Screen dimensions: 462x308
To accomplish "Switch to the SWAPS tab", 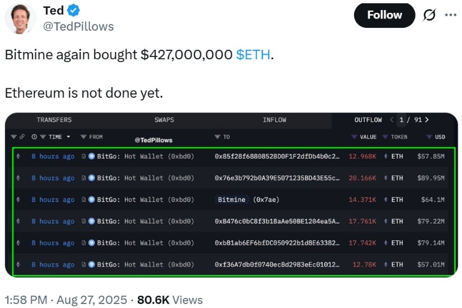I will tap(164, 120).
